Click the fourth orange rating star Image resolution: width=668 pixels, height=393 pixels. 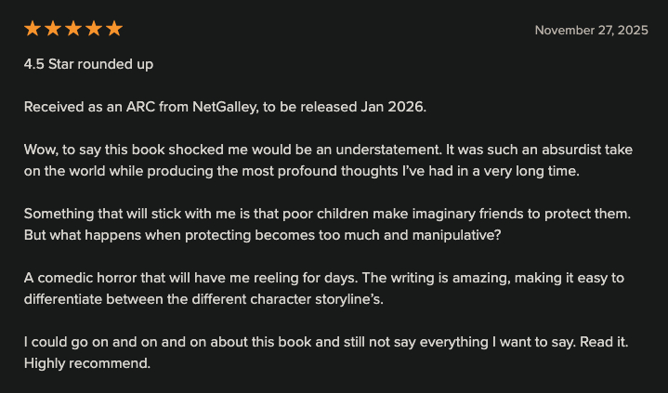pyautogui.click(x=94, y=29)
